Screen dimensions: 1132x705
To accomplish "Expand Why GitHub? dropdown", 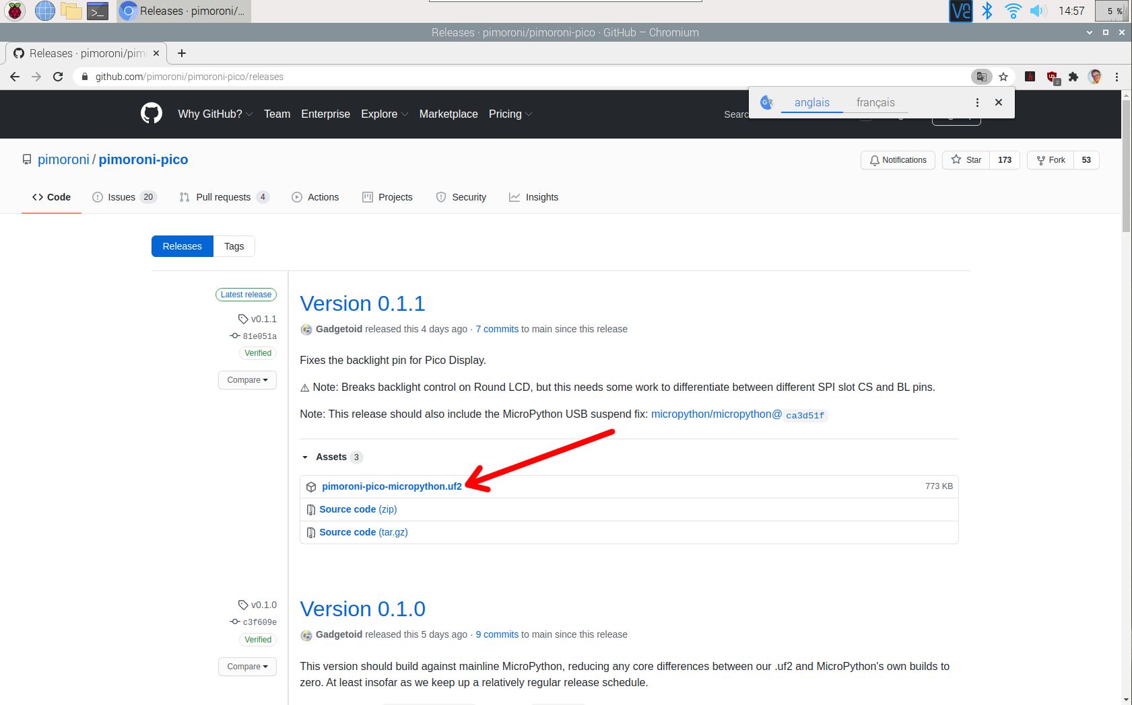I will click(215, 114).
